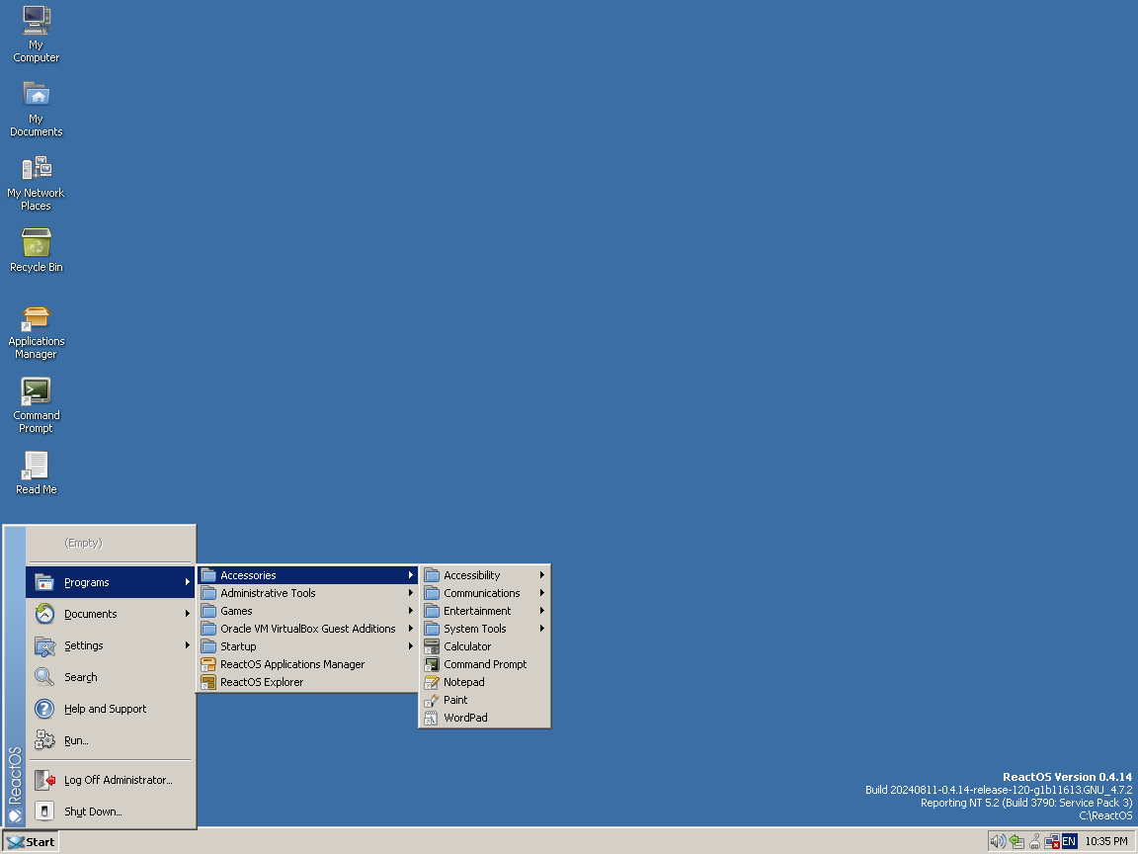1138x854 pixels.
Task: Select the highlighted Accessories menu item
Action: click(x=308, y=575)
